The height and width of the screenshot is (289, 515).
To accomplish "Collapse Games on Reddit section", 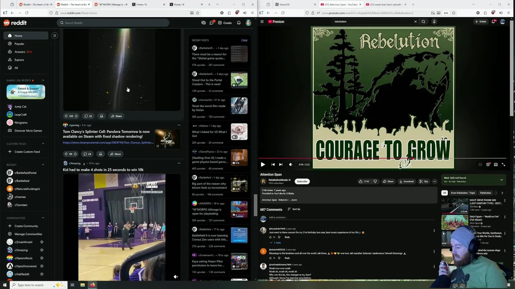I will [43, 80].
